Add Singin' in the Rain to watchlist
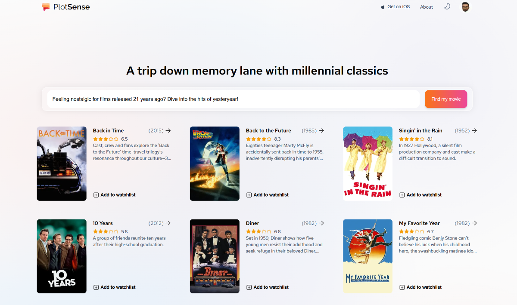 pyautogui.click(x=420, y=195)
